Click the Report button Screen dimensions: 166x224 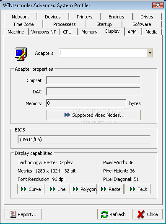[23, 214]
